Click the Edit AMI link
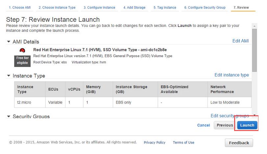The height and width of the screenshot is (154, 267). click(240, 41)
